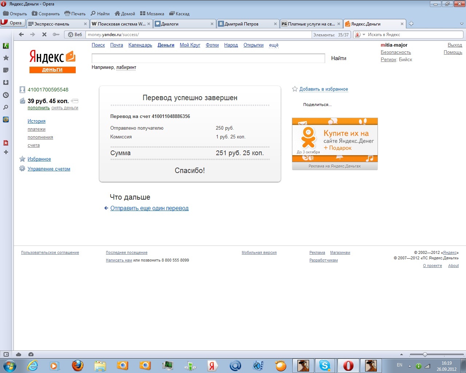Open a new tab with the plus button
Viewport: 466px width, 373px height.
(x=411, y=24)
